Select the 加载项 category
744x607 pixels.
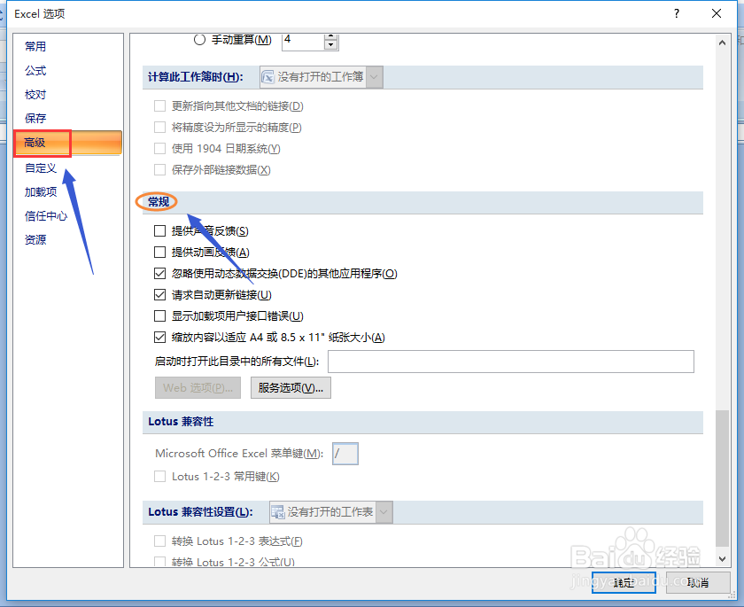(x=41, y=191)
